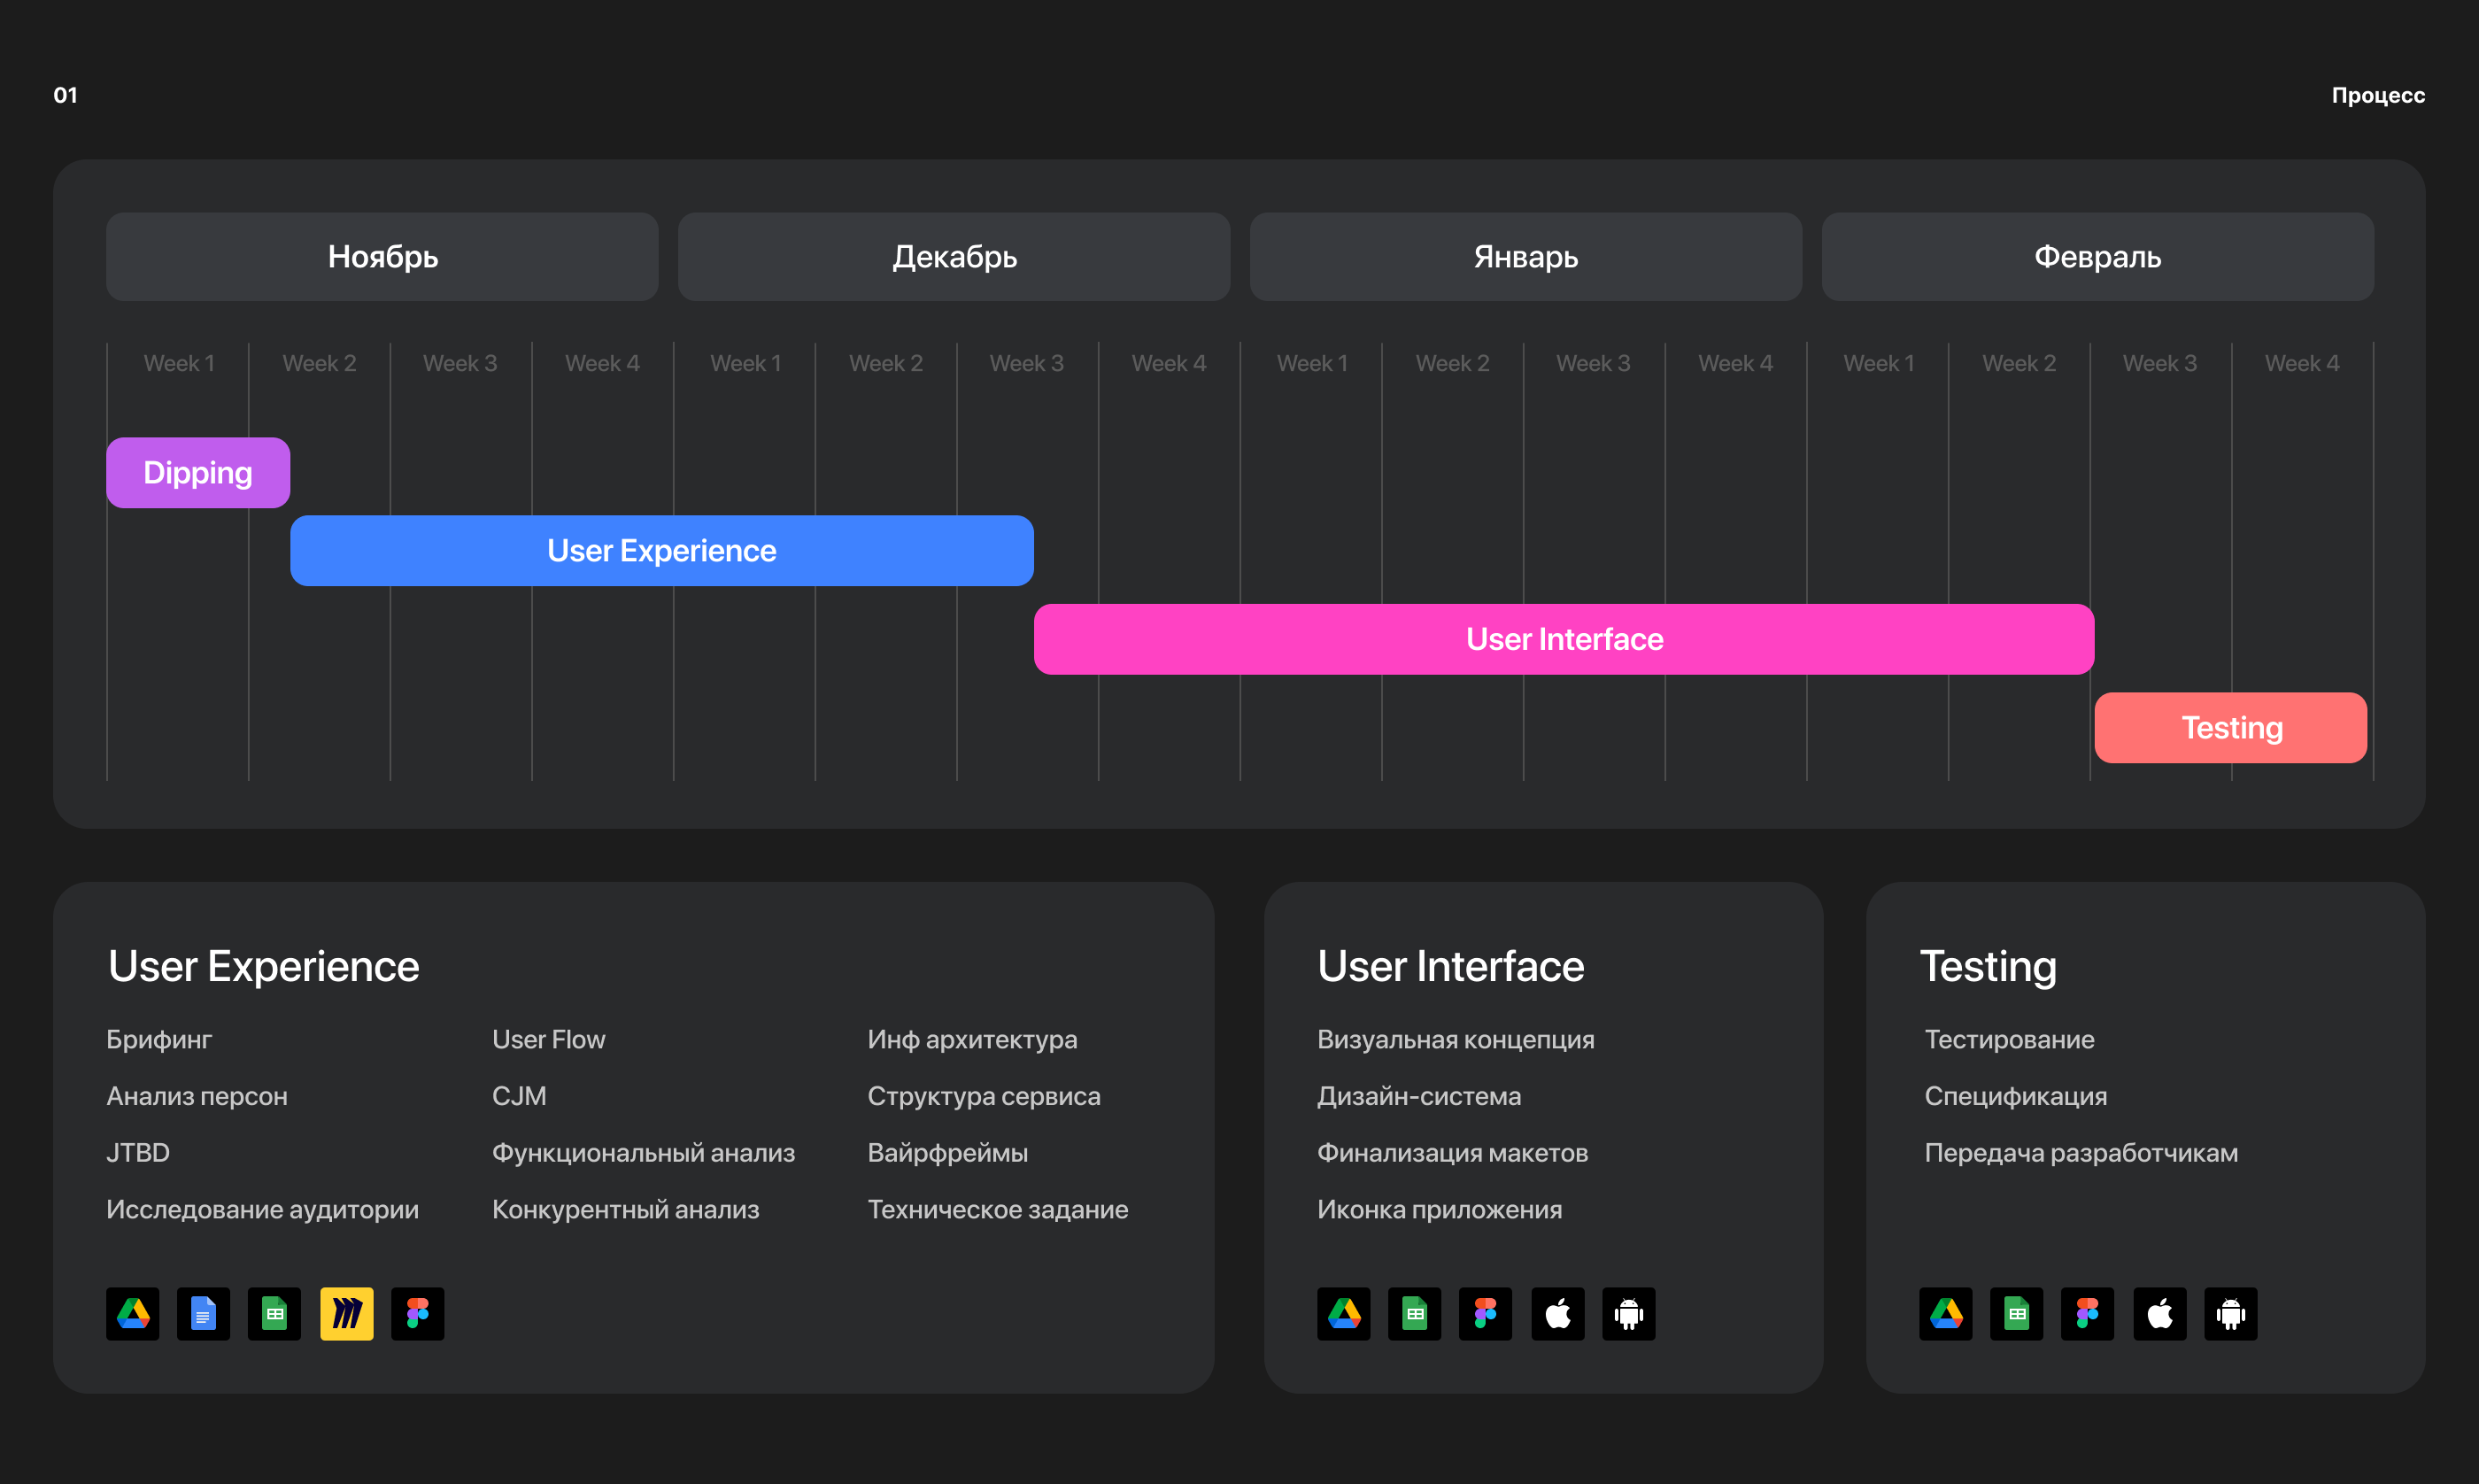Screen dimensions: 2479x1484
Task: Select the Ноябрь month header
Action: tap(382, 257)
